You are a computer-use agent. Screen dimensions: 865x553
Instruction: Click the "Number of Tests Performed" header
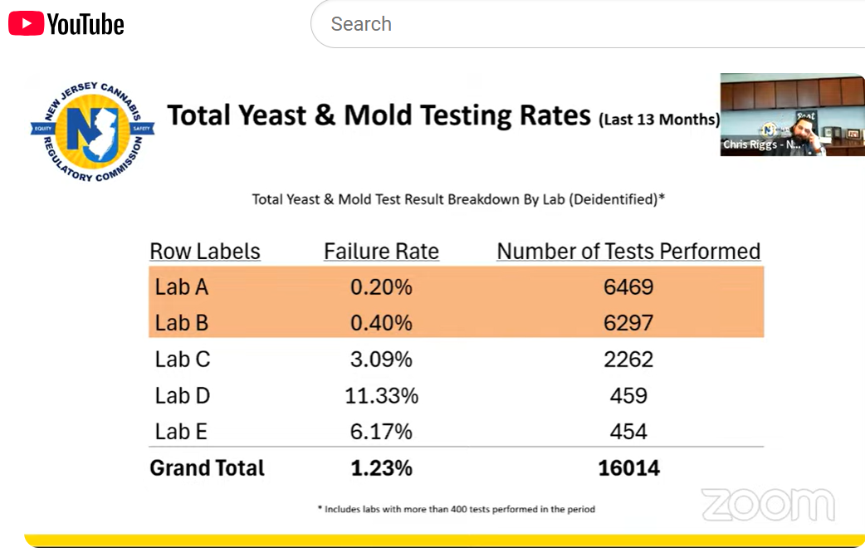(628, 252)
